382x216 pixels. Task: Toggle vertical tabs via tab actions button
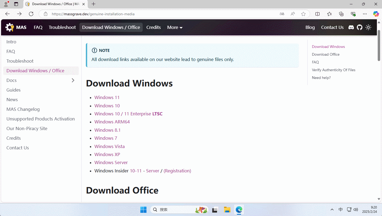click(16, 4)
